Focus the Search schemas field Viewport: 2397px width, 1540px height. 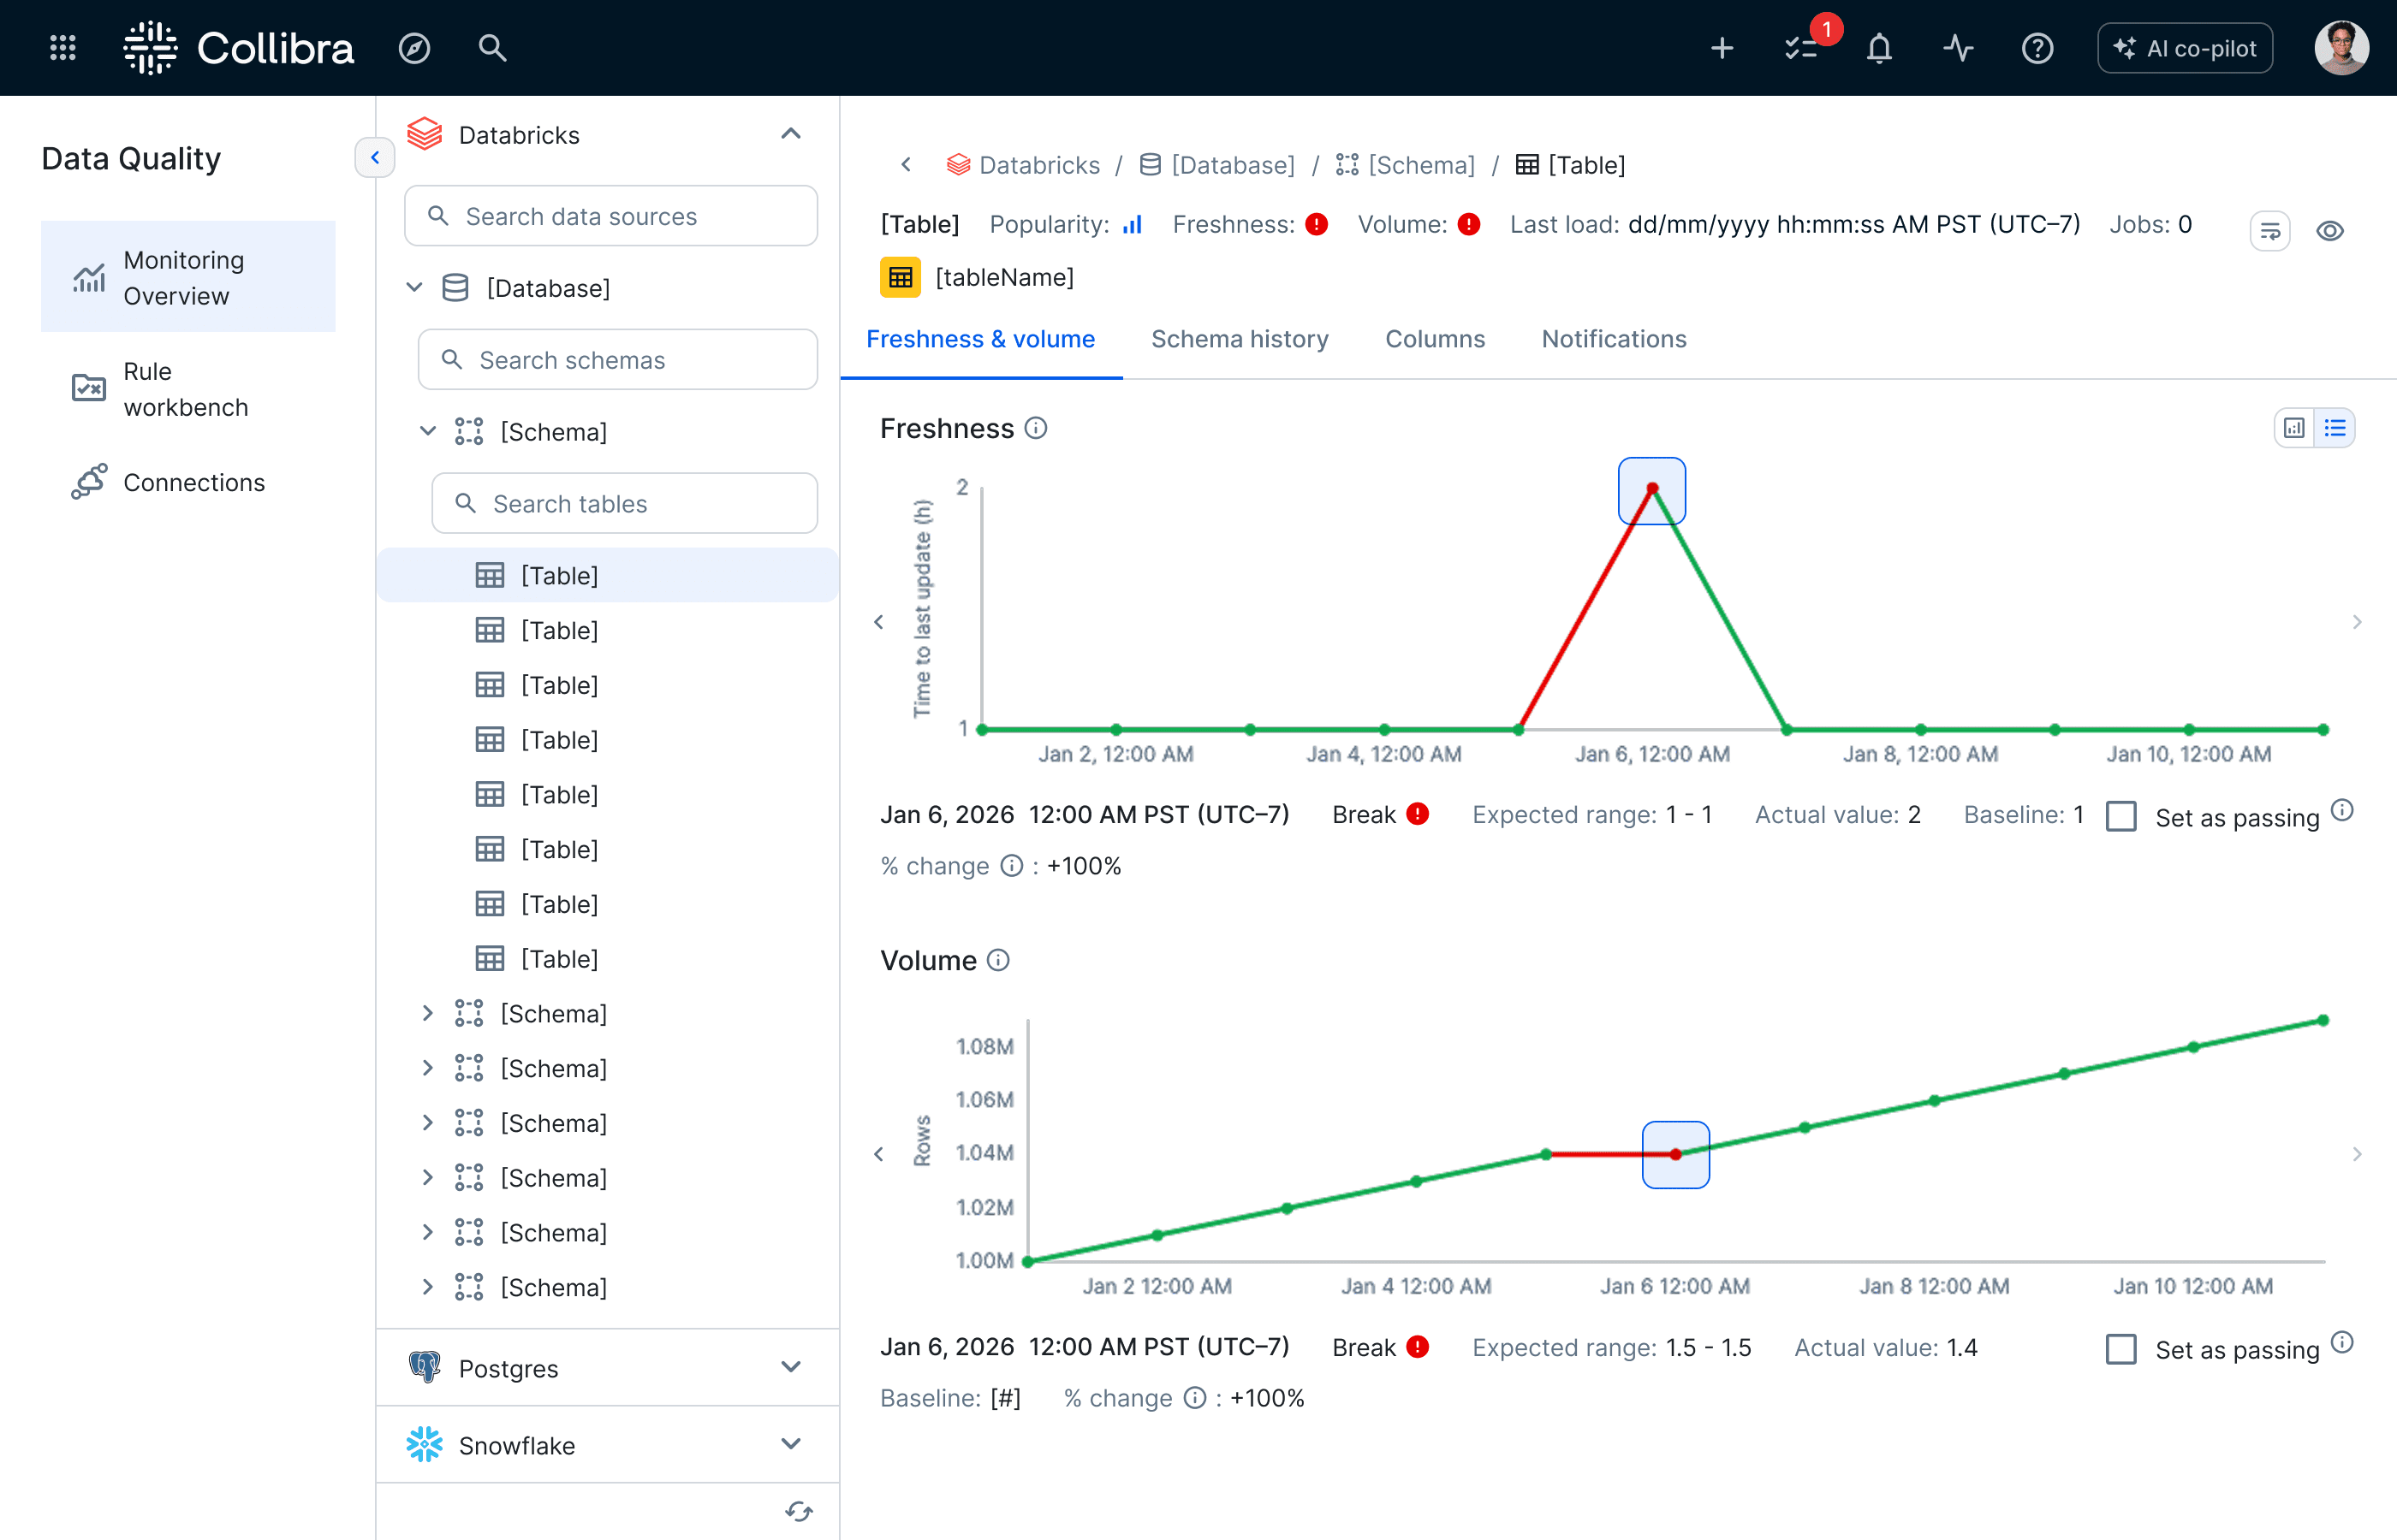pyautogui.click(x=617, y=360)
